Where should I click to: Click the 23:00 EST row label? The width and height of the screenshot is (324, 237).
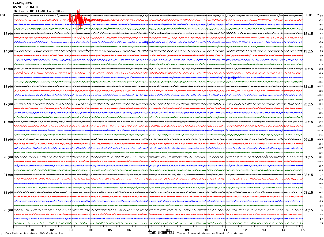point(8,210)
